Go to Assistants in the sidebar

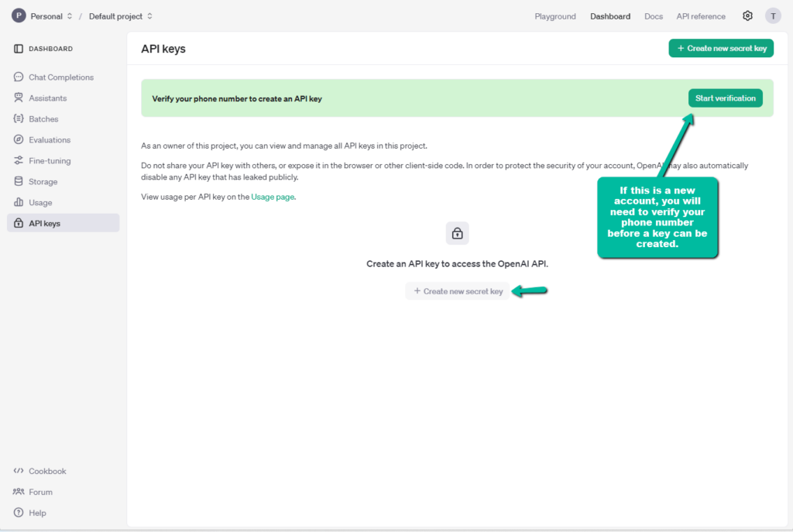click(x=64, y=98)
